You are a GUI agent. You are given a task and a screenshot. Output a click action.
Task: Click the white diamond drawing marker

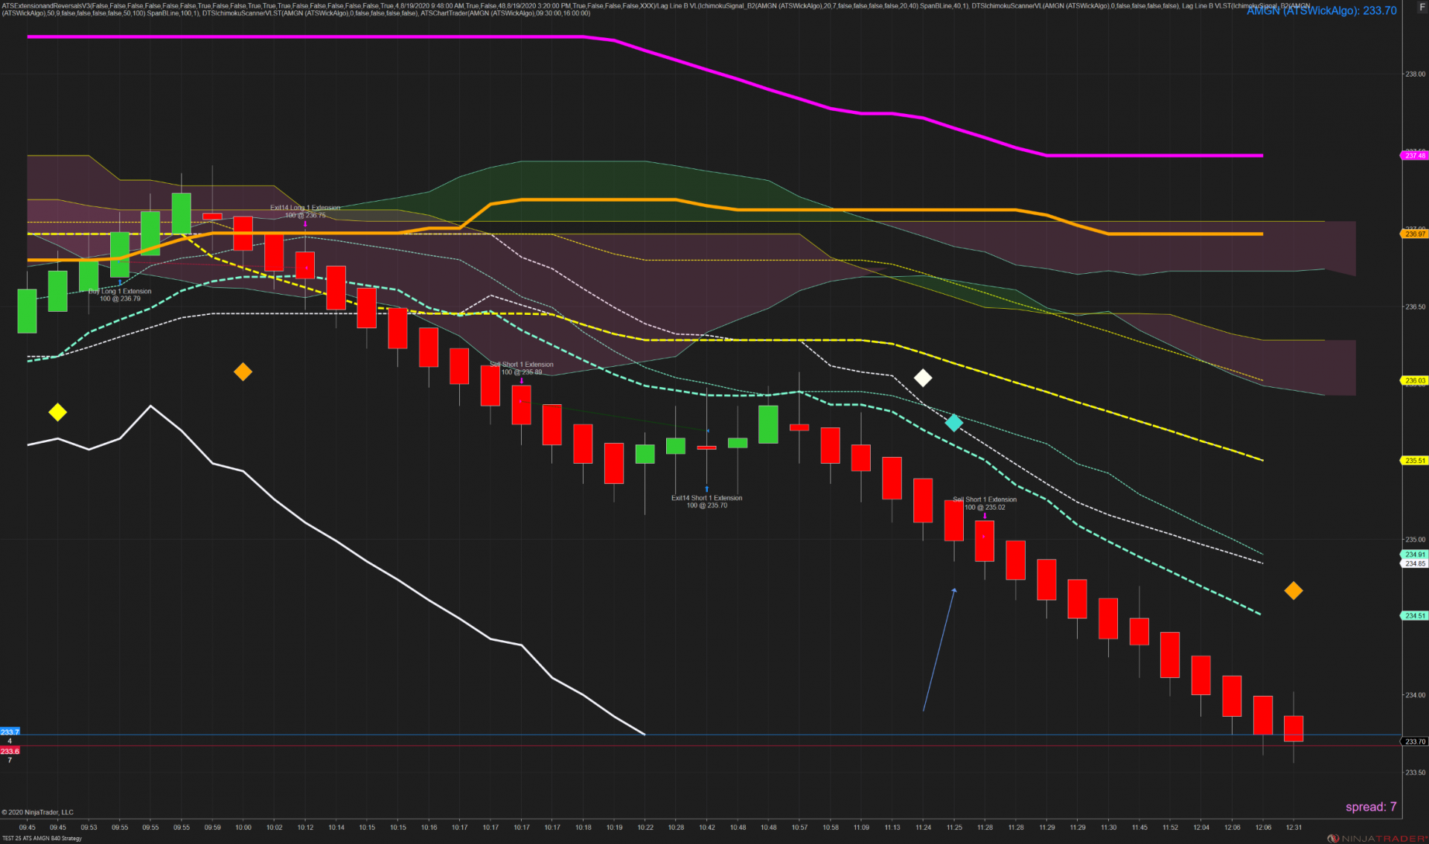[x=923, y=378]
